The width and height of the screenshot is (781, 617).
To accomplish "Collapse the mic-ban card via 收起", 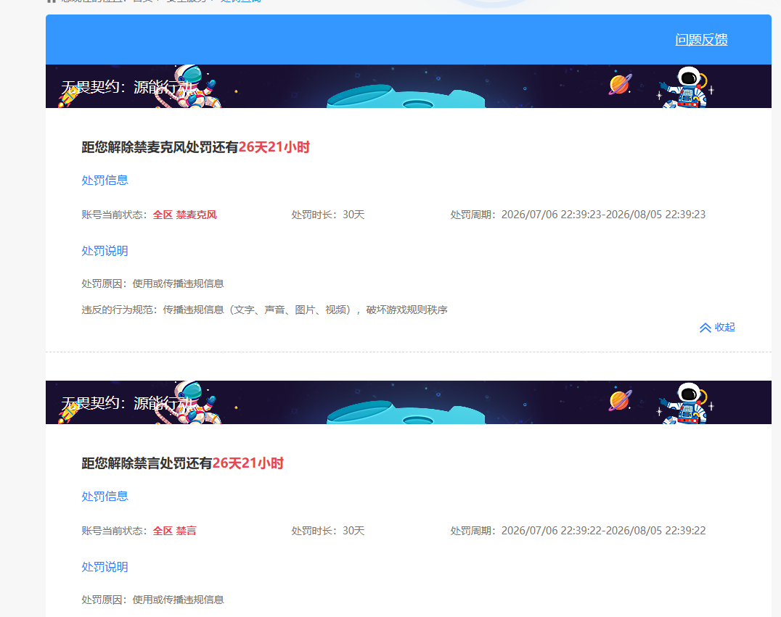I will [724, 328].
